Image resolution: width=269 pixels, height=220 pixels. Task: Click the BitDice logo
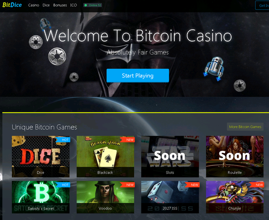(12, 5)
